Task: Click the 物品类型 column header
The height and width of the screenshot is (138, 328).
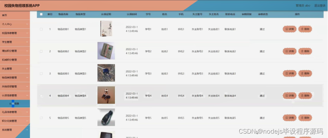Action: tap(80, 14)
